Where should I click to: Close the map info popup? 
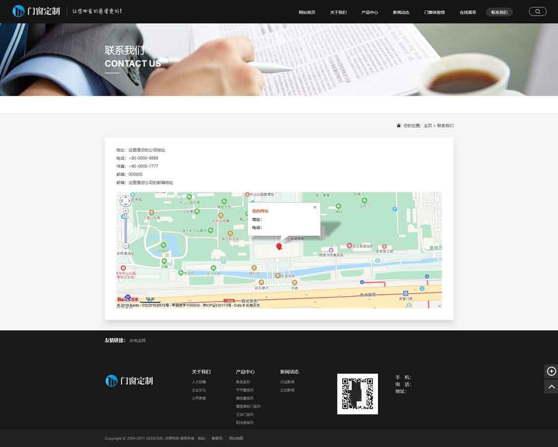point(315,207)
